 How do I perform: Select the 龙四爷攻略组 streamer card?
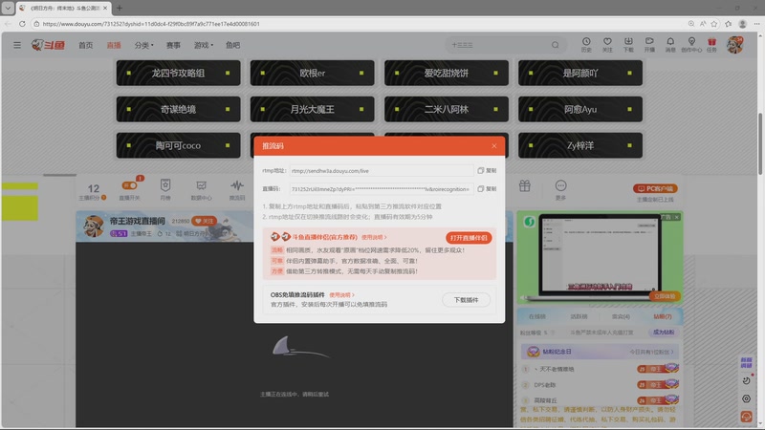point(178,74)
